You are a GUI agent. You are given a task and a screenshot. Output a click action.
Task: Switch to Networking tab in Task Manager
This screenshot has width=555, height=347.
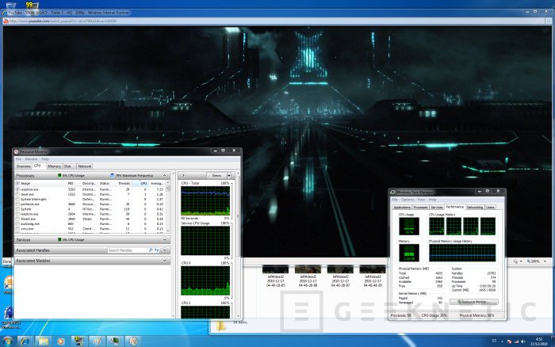475,208
